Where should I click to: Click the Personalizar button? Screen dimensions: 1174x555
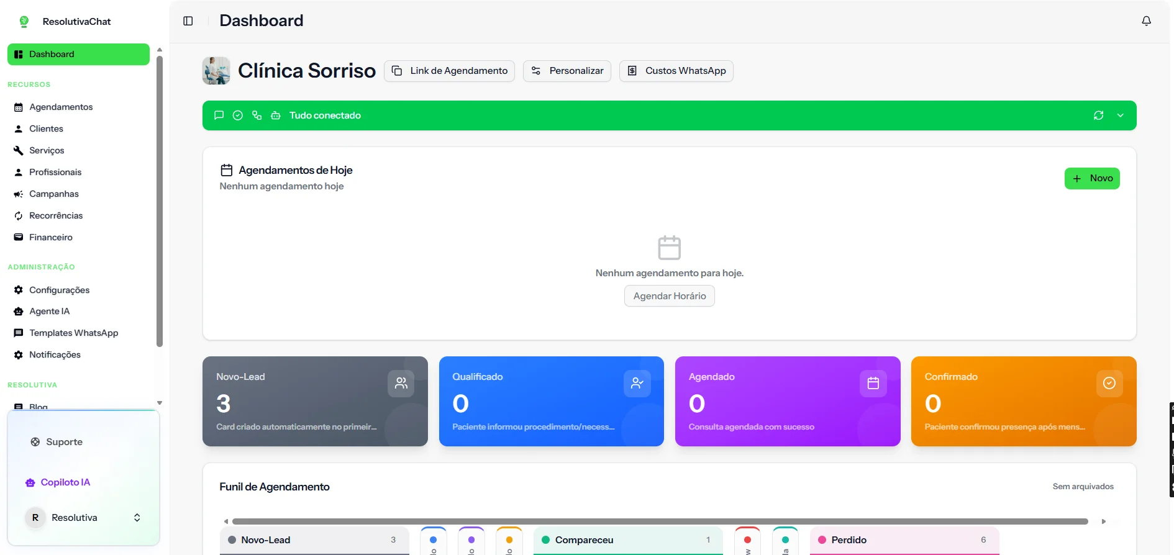pos(567,71)
